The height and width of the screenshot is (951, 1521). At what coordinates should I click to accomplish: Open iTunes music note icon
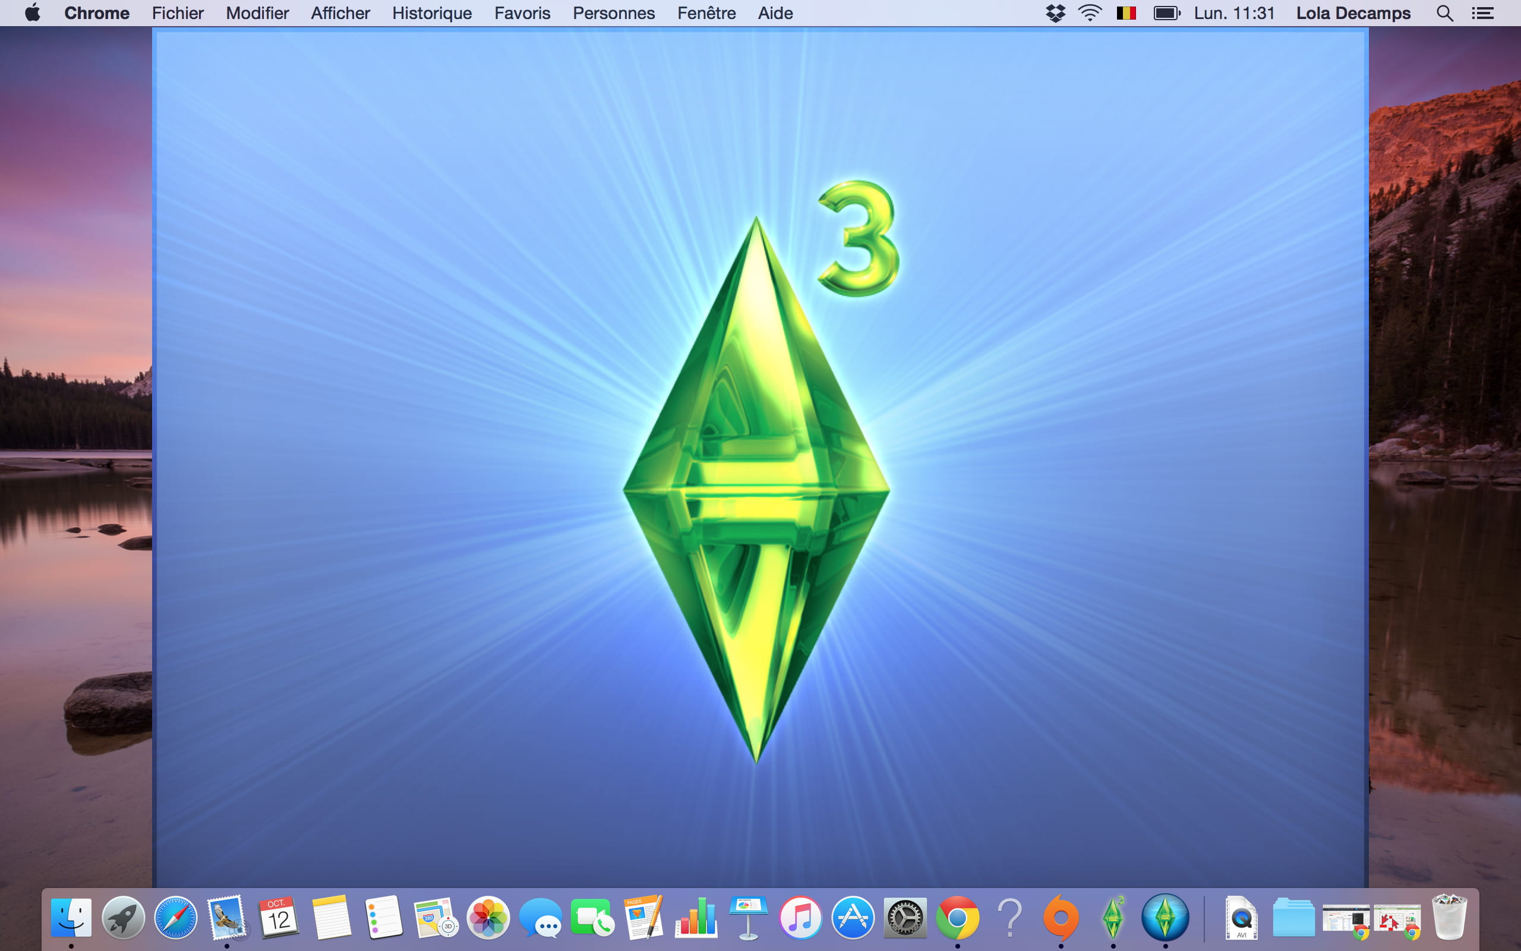click(800, 918)
